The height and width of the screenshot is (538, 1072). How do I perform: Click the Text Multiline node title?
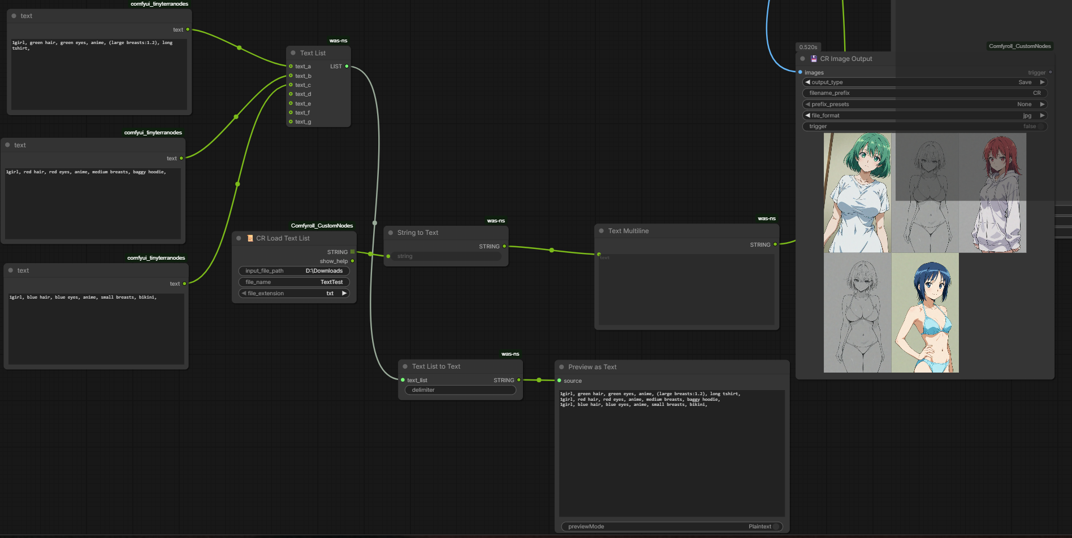(628, 231)
